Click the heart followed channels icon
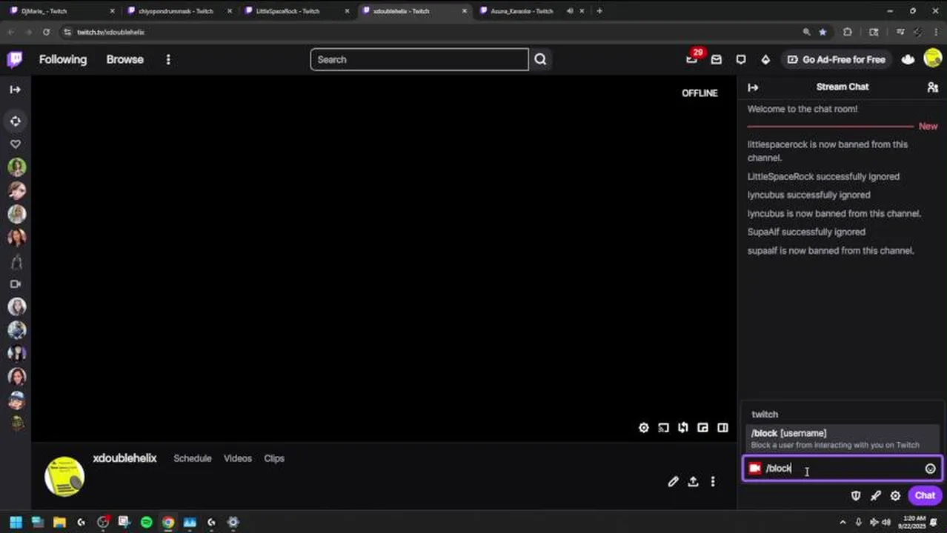Screen dimensions: 947x533 tap(16, 144)
